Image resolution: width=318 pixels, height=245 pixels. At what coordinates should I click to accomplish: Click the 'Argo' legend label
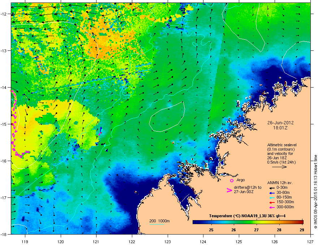coord(241,180)
